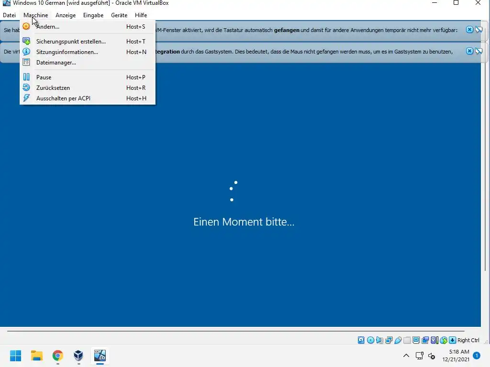Click the muted volume tray icon

pos(432,356)
